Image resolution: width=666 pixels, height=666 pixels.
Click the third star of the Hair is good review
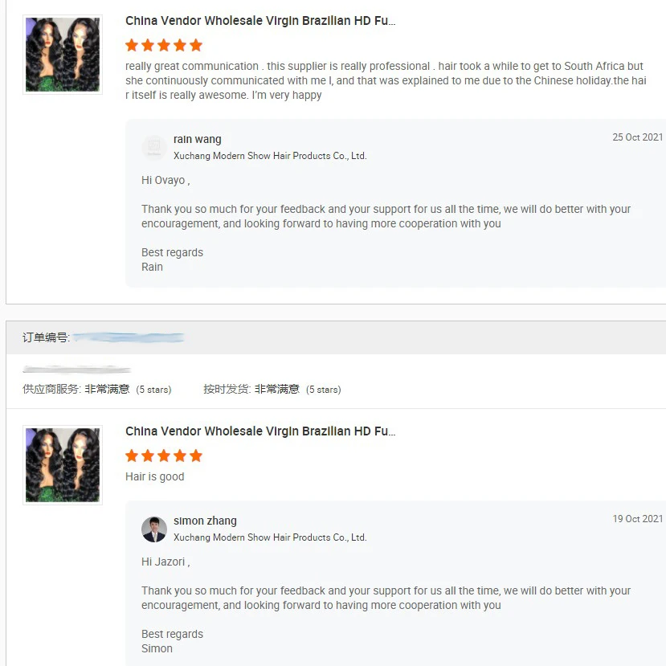pos(164,456)
